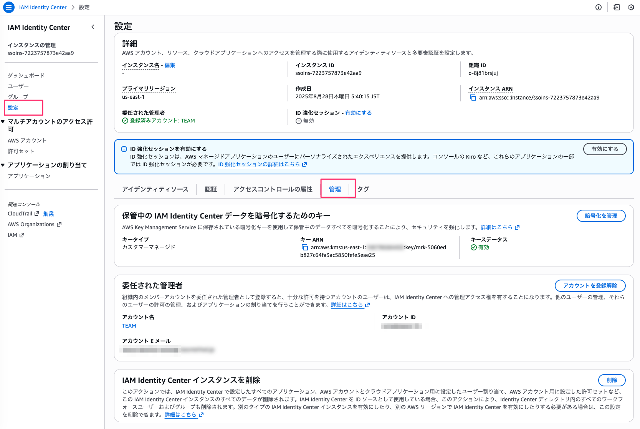Collapse the IAM Identity Center sidebar

coord(93,27)
